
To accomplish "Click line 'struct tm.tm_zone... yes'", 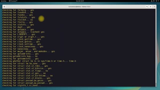I will [x=24, y=63].
